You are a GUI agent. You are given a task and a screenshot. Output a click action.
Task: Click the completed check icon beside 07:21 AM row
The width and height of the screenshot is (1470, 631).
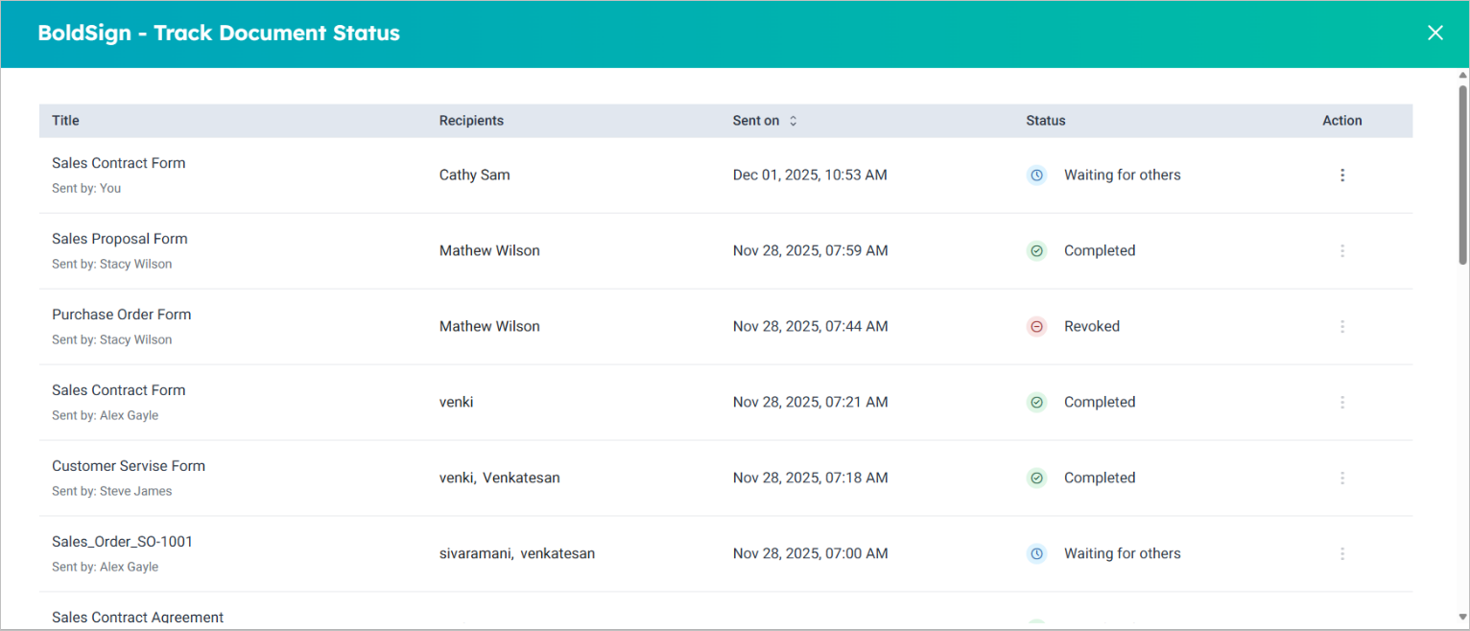pyautogui.click(x=1036, y=402)
